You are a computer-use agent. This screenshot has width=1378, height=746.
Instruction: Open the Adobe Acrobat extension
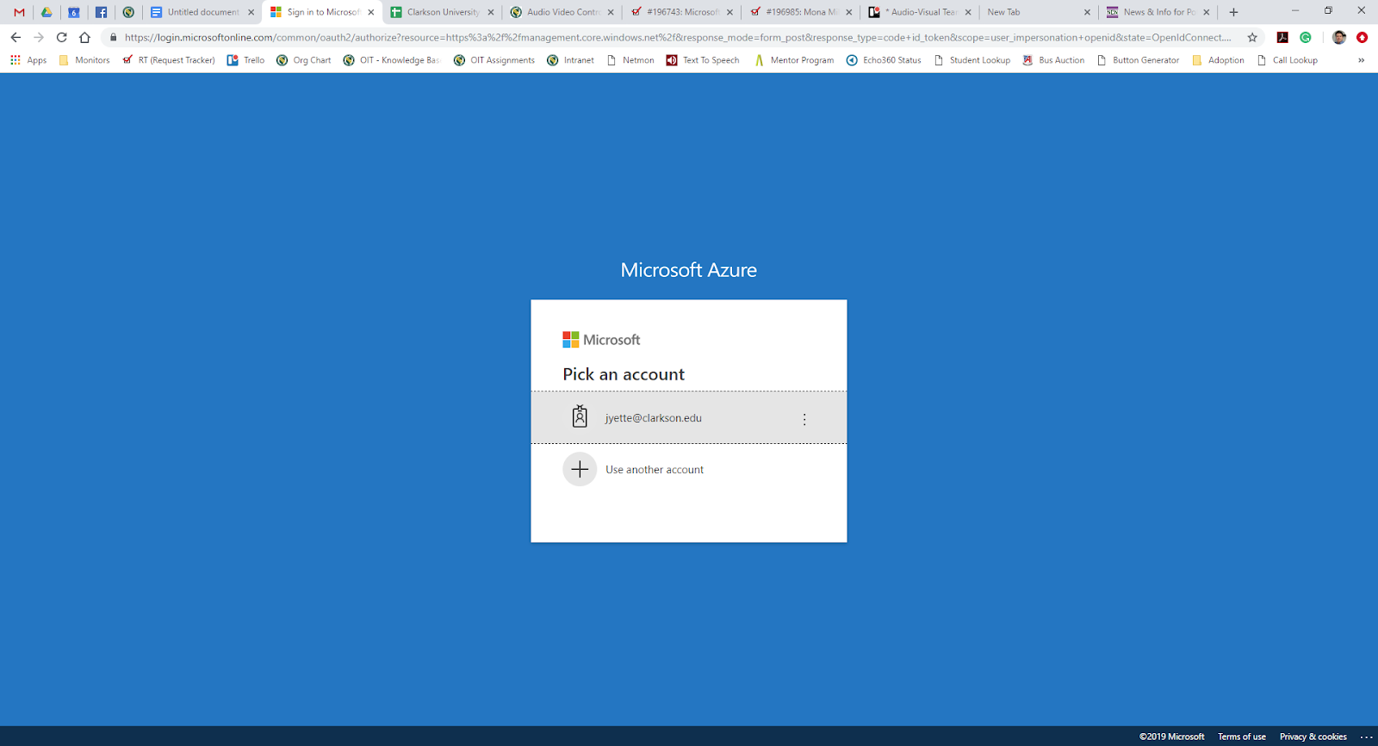[1282, 37]
